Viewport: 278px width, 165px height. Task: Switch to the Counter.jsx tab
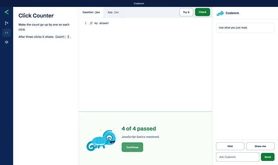[x=91, y=12]
